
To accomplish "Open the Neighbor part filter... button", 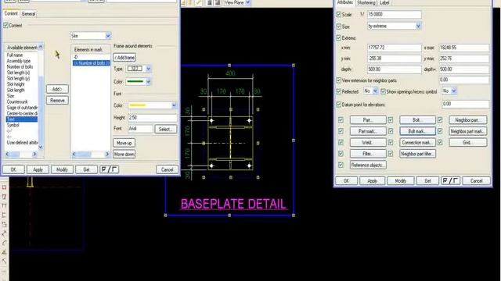I will click(417, 154).
